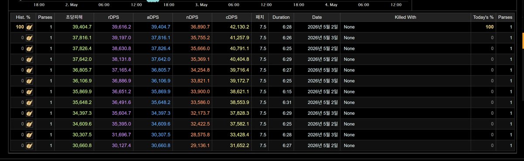This screenshot has height=161, width=524.
Task: Click the nDPS value 35,369.1
Action: (200, 59)
